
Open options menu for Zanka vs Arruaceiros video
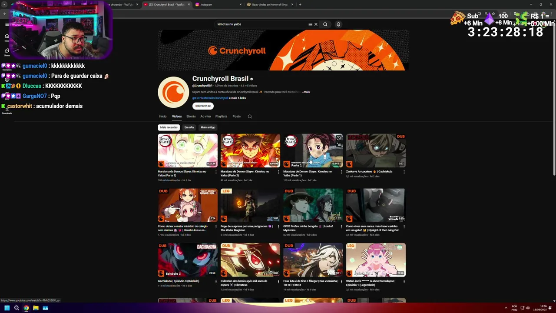(x=404, y=172)
